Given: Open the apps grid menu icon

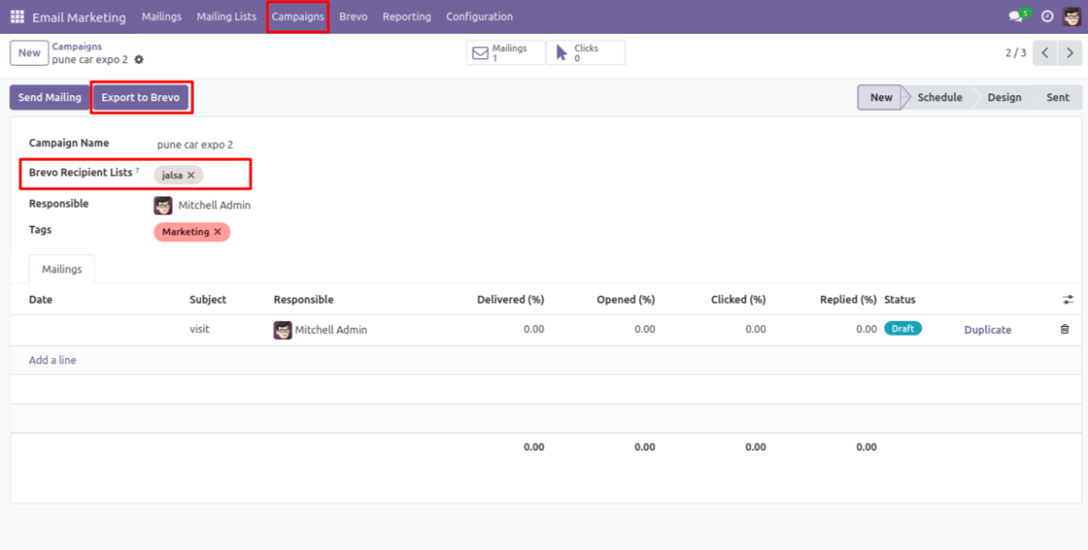Looking at the screenshot, I should tap(17, 16).
